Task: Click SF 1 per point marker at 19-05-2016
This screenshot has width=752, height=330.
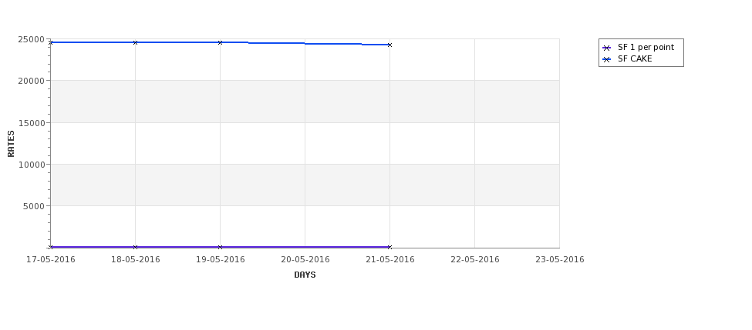Action: 220,247
